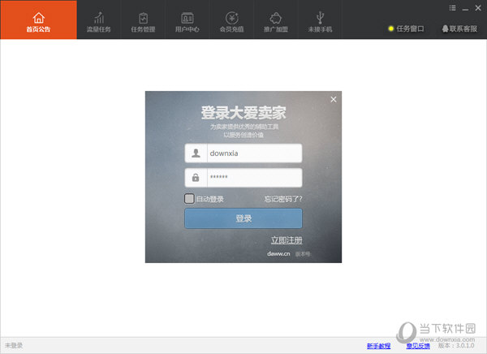
Task: Enable the 自动登录 auto login checkbox
Action: pos(189,199)
